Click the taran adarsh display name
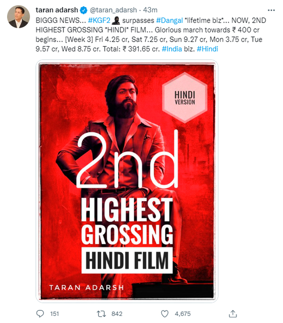This screenshot has height=323, width=283. (x=57, y=10)
